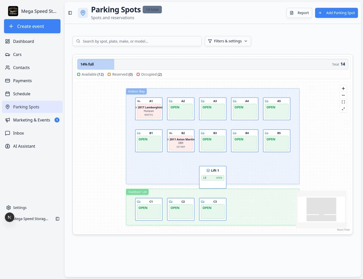Screen dimensions: 363x279
Task: Click the car icon in spot B1
Action: [x=139, y=133]
